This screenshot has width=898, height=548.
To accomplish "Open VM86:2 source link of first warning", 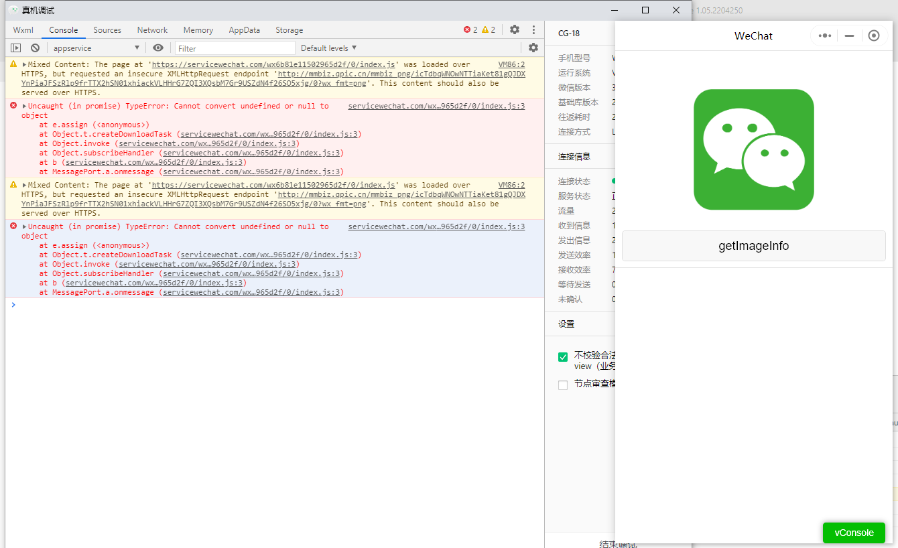I will (511, 64).
